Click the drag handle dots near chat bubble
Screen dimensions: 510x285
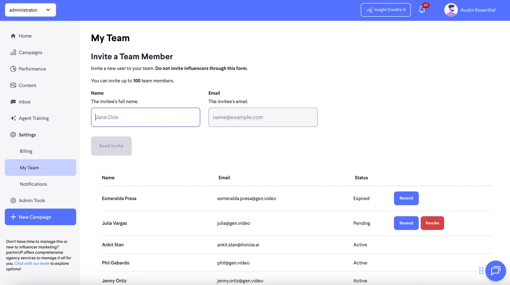pyautogui.click(x=481, y=271)
